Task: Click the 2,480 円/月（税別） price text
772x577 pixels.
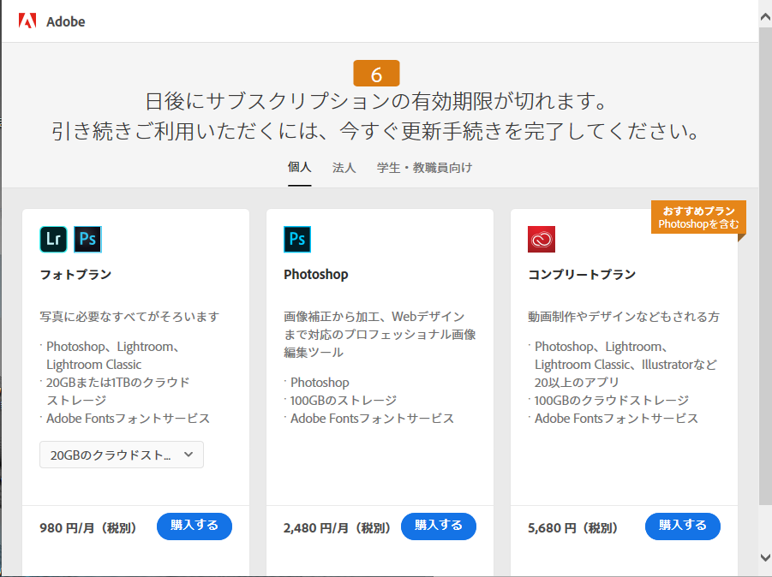Action: tap(338, 528)
